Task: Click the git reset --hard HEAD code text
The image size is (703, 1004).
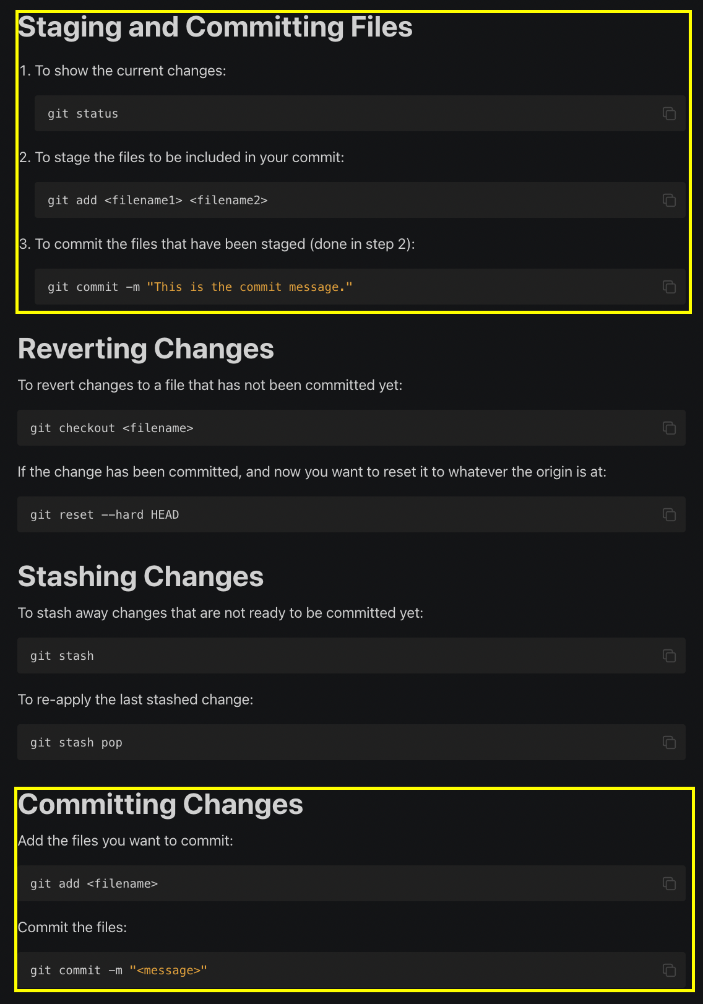Action: 105,515
